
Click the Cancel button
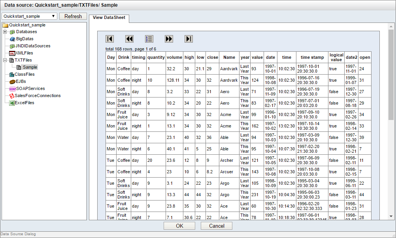pyautogui.click(x=217, y=226)
